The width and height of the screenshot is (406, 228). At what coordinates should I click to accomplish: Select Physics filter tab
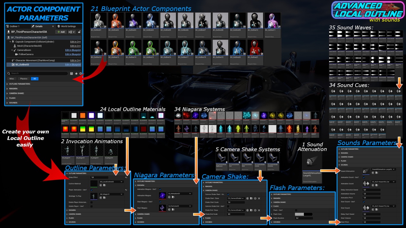point(24,79)
